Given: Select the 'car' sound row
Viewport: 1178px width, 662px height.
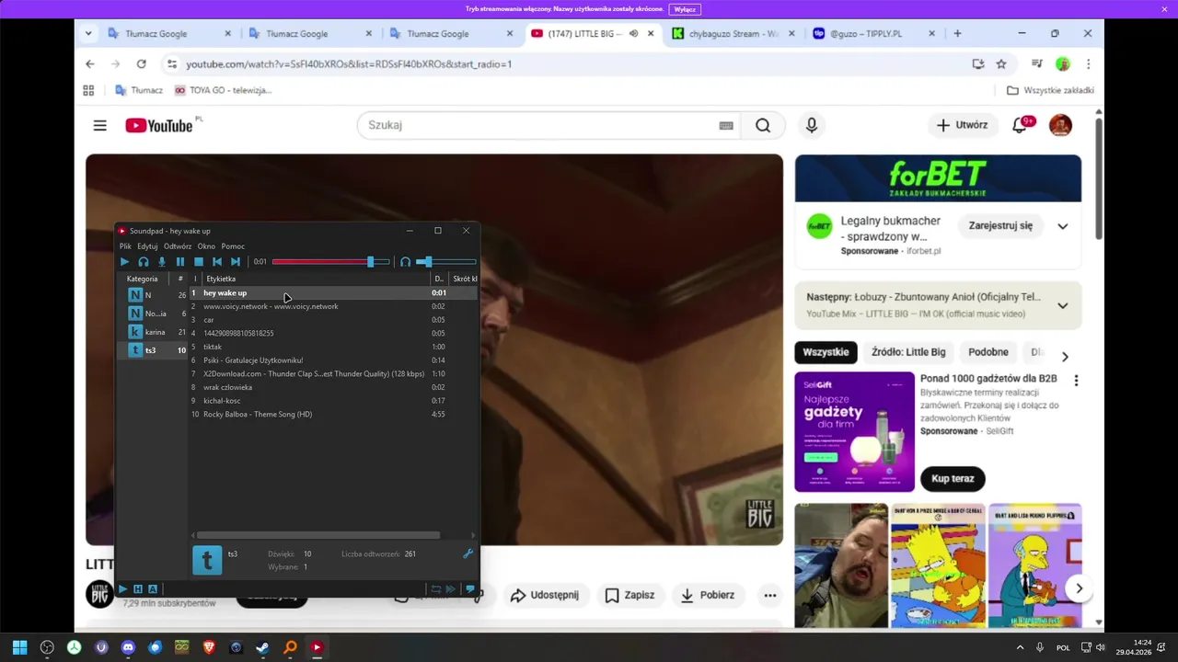Looking at the screenshot, I should coord(333,320).
